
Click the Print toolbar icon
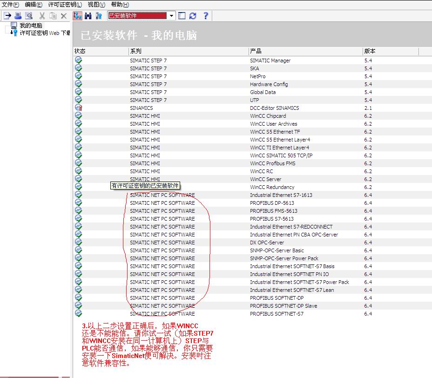pos(18,16)
